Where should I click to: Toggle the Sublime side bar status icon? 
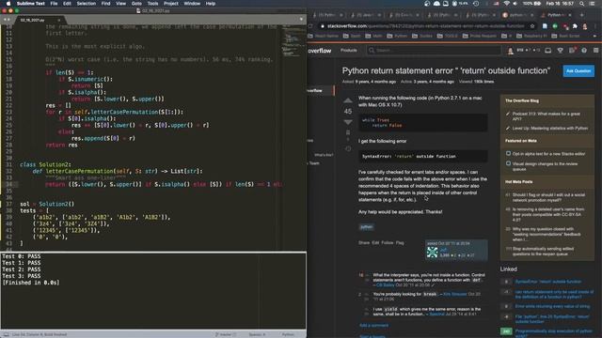[6, 334]
